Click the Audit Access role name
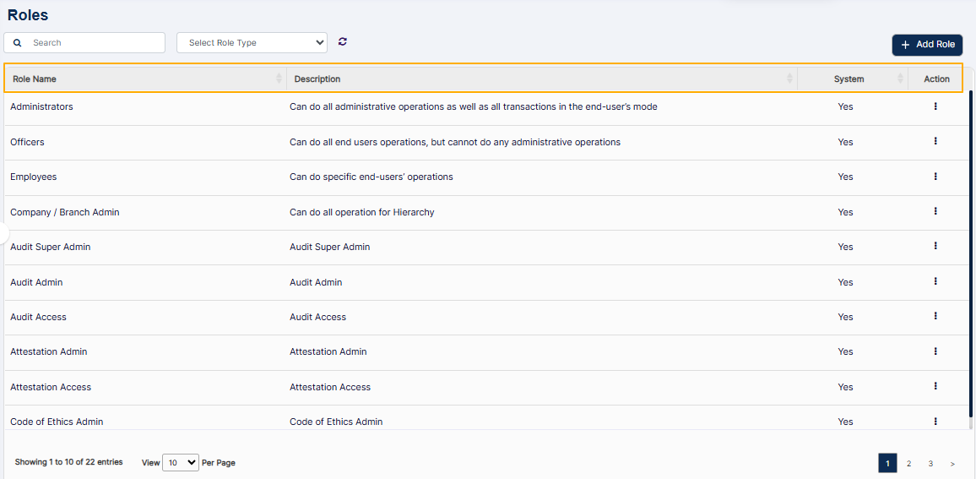Image resolution: width=976 pixels, height=479 pixels. click(39, 317)
